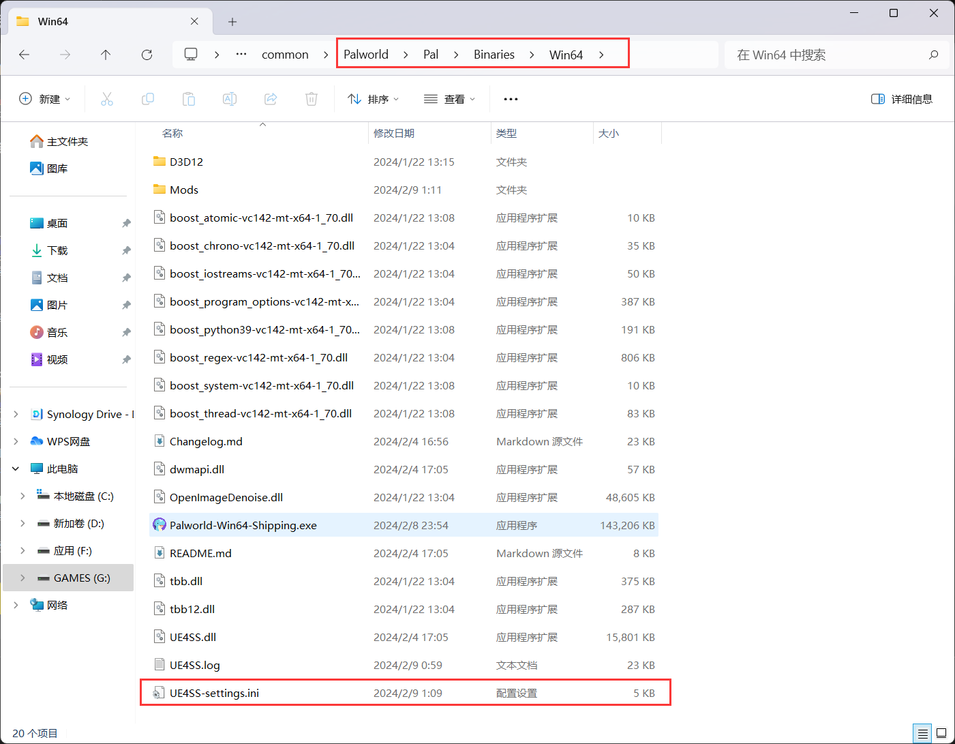Image resolution: width=955 pixels, height=744 pixels.
Task: Sort files by 修改日期 column header
Action: [x=429, y=133]
